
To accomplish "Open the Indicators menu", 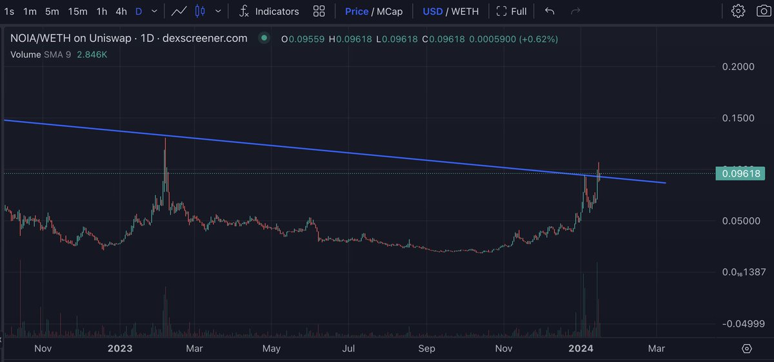I will [269, 11].
